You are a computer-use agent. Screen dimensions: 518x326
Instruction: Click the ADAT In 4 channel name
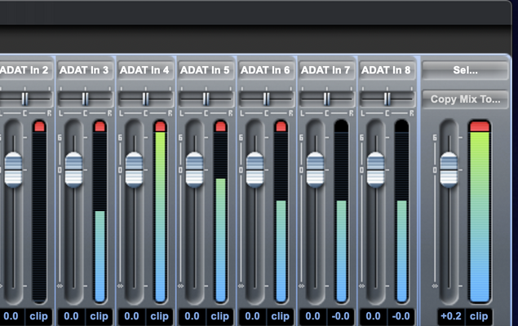point(146,70)
